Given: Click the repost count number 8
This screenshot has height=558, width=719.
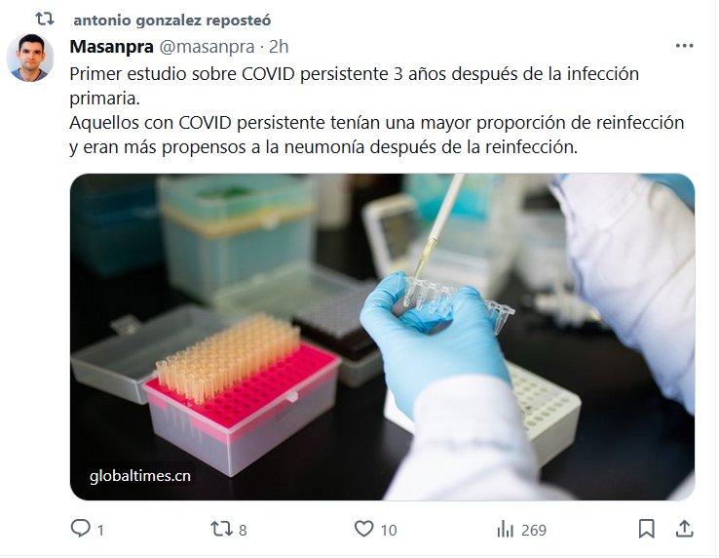Looking at the screenshot, I should pyautogui.click(x=243, y=530).
